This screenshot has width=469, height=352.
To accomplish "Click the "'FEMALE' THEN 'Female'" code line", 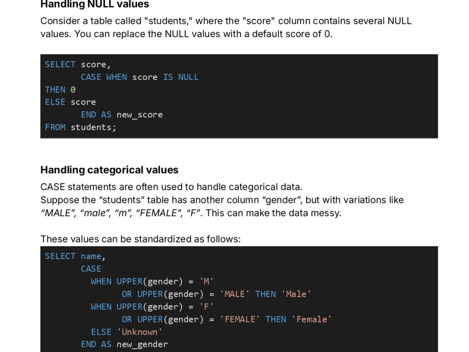I will [x=227, y=319].
